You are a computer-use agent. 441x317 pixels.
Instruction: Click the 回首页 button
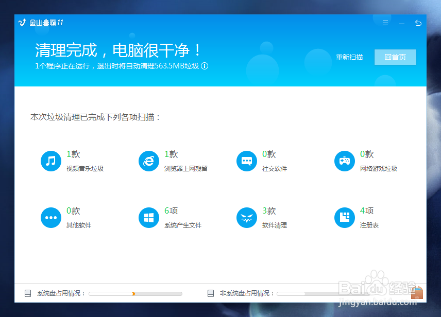coord(395,57)
